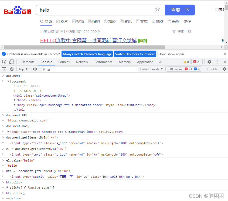Open the 更多 search categories
Viewport: 228px width, 201px height.
pos(187,21)
